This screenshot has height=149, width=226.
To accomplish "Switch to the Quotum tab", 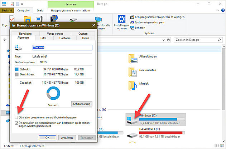I will pos(83,33).
